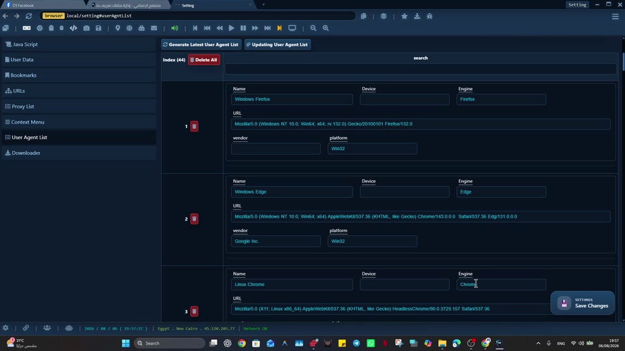Click the star bookmark icon
625x351 pixels.
pyautogui.click(x=404, y=16)
